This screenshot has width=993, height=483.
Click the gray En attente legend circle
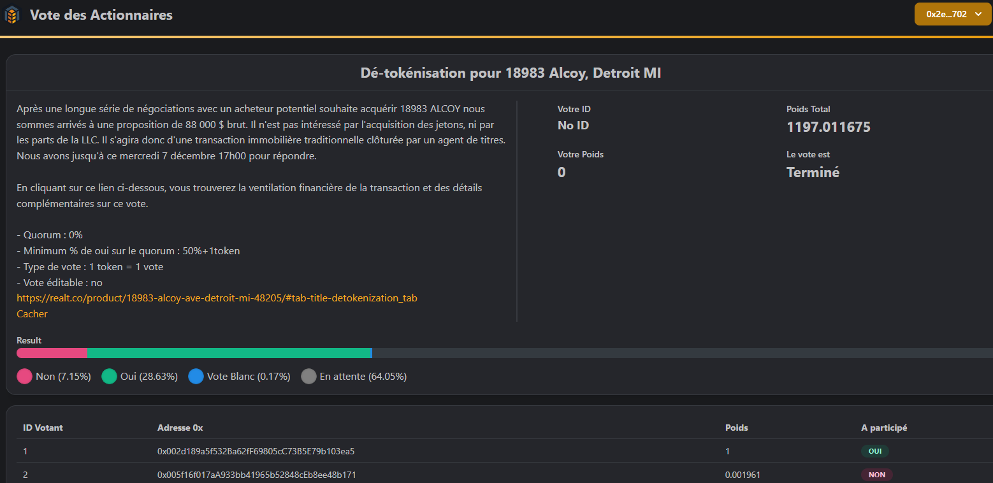click(x=308, y=377)
